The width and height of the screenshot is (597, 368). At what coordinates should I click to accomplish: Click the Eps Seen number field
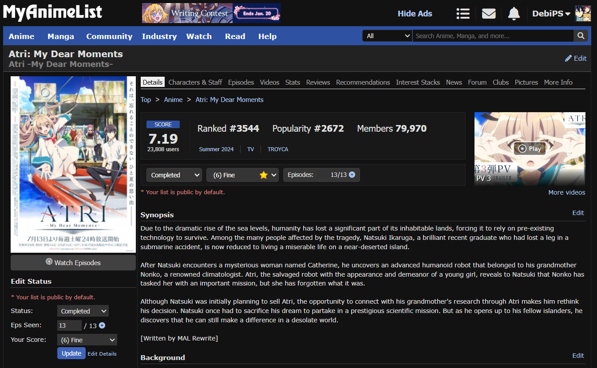[69, 325]
